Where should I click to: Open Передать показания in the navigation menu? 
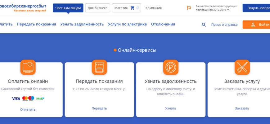(37, 24)
